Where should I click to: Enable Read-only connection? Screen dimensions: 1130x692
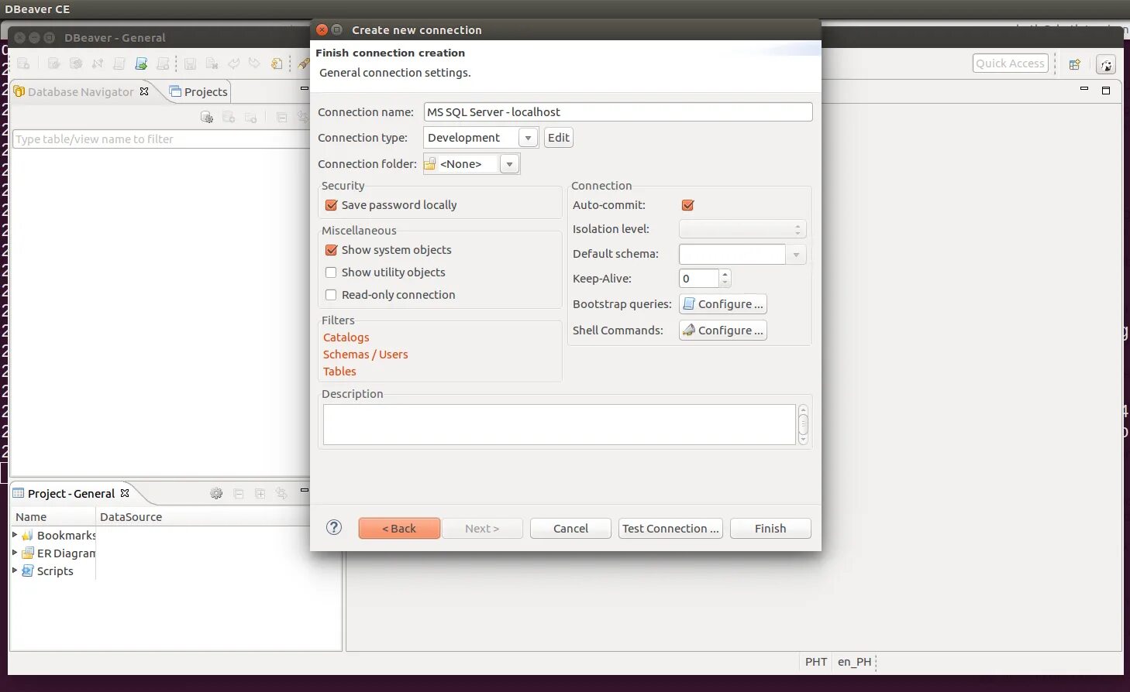(331, 295)
